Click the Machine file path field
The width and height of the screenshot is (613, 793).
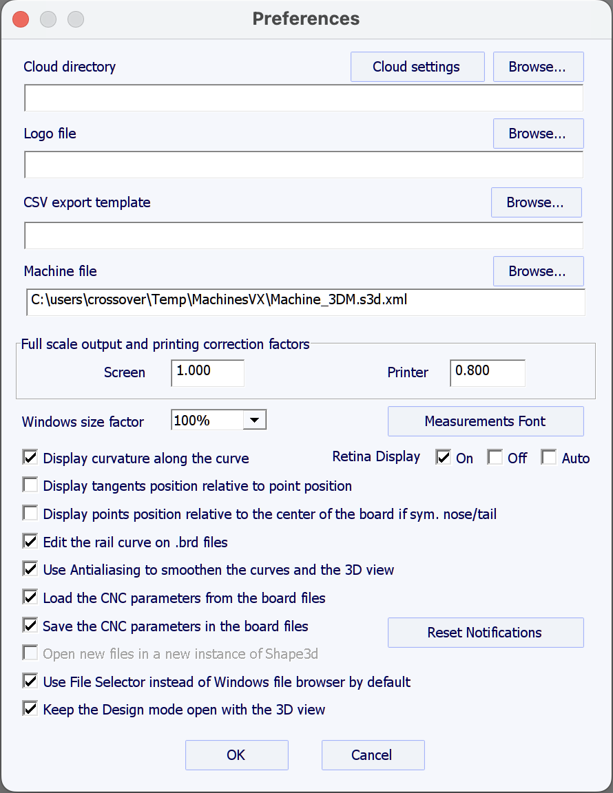coord(305,302)
